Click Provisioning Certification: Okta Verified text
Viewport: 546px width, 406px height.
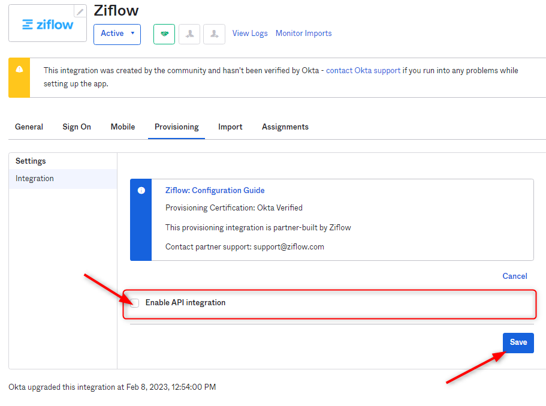pos(234,207)
